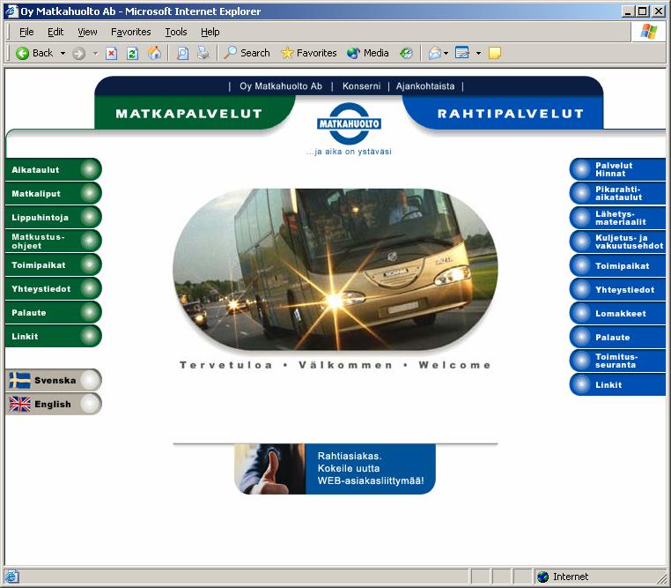Click the Back arrow toolbar button
Image resolution: width=671 pixels, height=588 pixels.
[34, 53]
